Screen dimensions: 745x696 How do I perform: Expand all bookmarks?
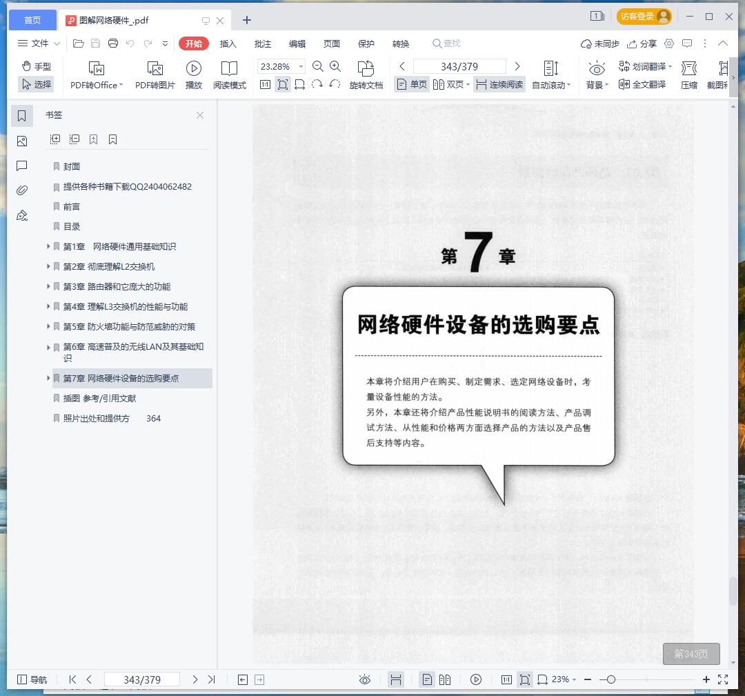tap(55, 139)
